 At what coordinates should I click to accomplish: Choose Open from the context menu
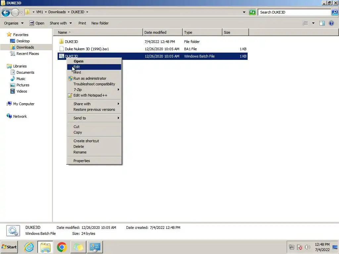94,61
